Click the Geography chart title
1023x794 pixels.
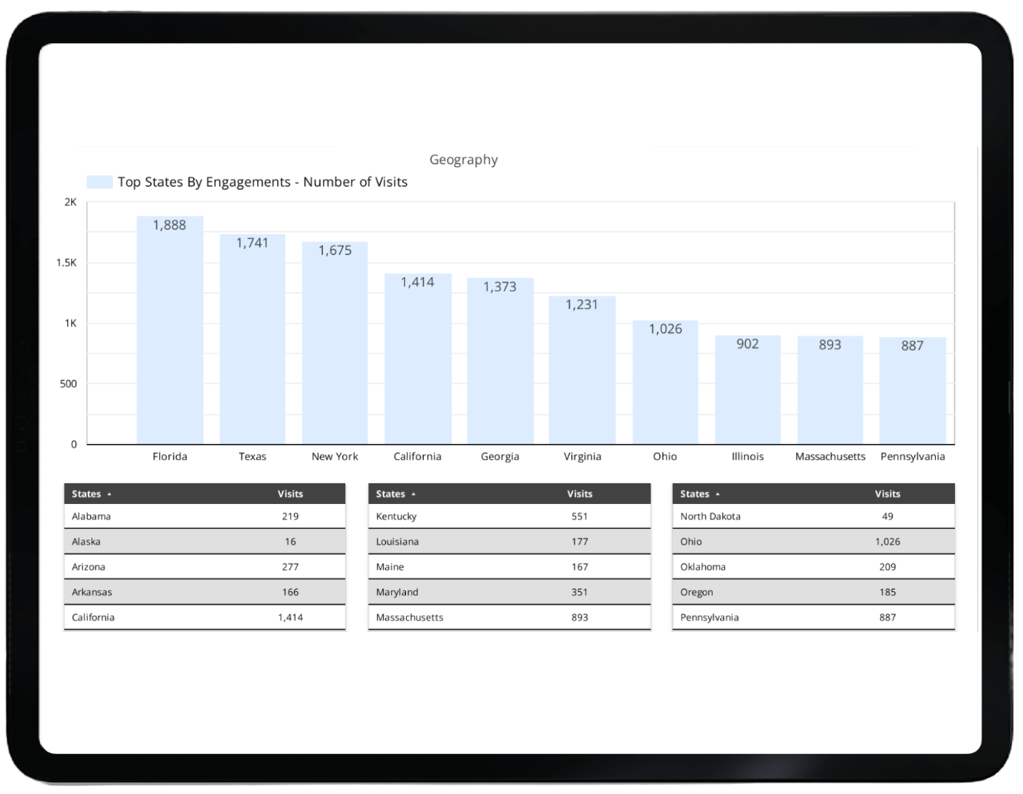click(464, 160)
